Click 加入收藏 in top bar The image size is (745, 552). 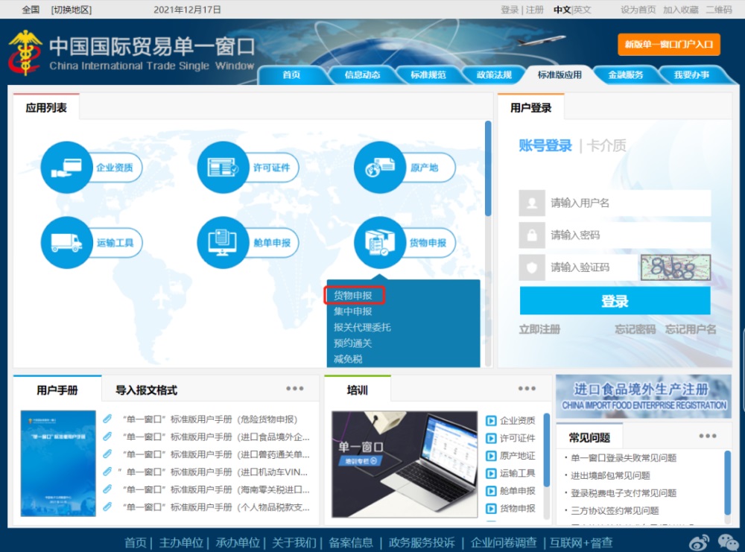681,10
